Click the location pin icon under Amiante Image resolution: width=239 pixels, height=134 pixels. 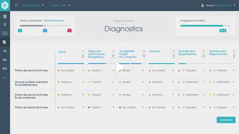click(x=174, y=56)
